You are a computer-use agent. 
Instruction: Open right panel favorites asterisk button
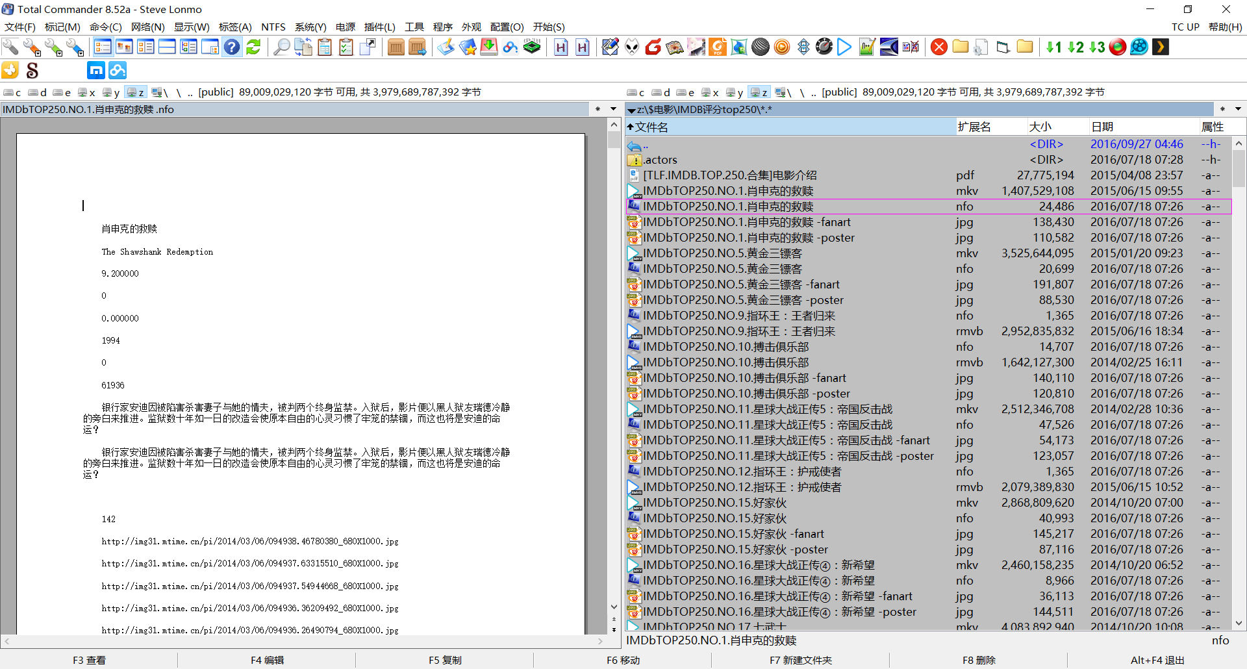(x=1222, y=109)
